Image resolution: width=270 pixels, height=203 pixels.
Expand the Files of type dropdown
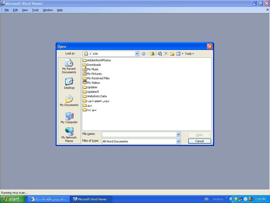point(179,141)
